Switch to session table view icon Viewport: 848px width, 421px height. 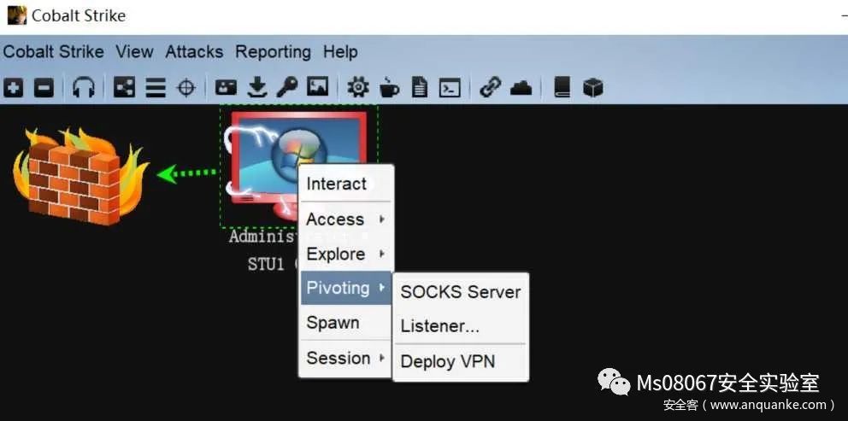(x=156, y=87)
